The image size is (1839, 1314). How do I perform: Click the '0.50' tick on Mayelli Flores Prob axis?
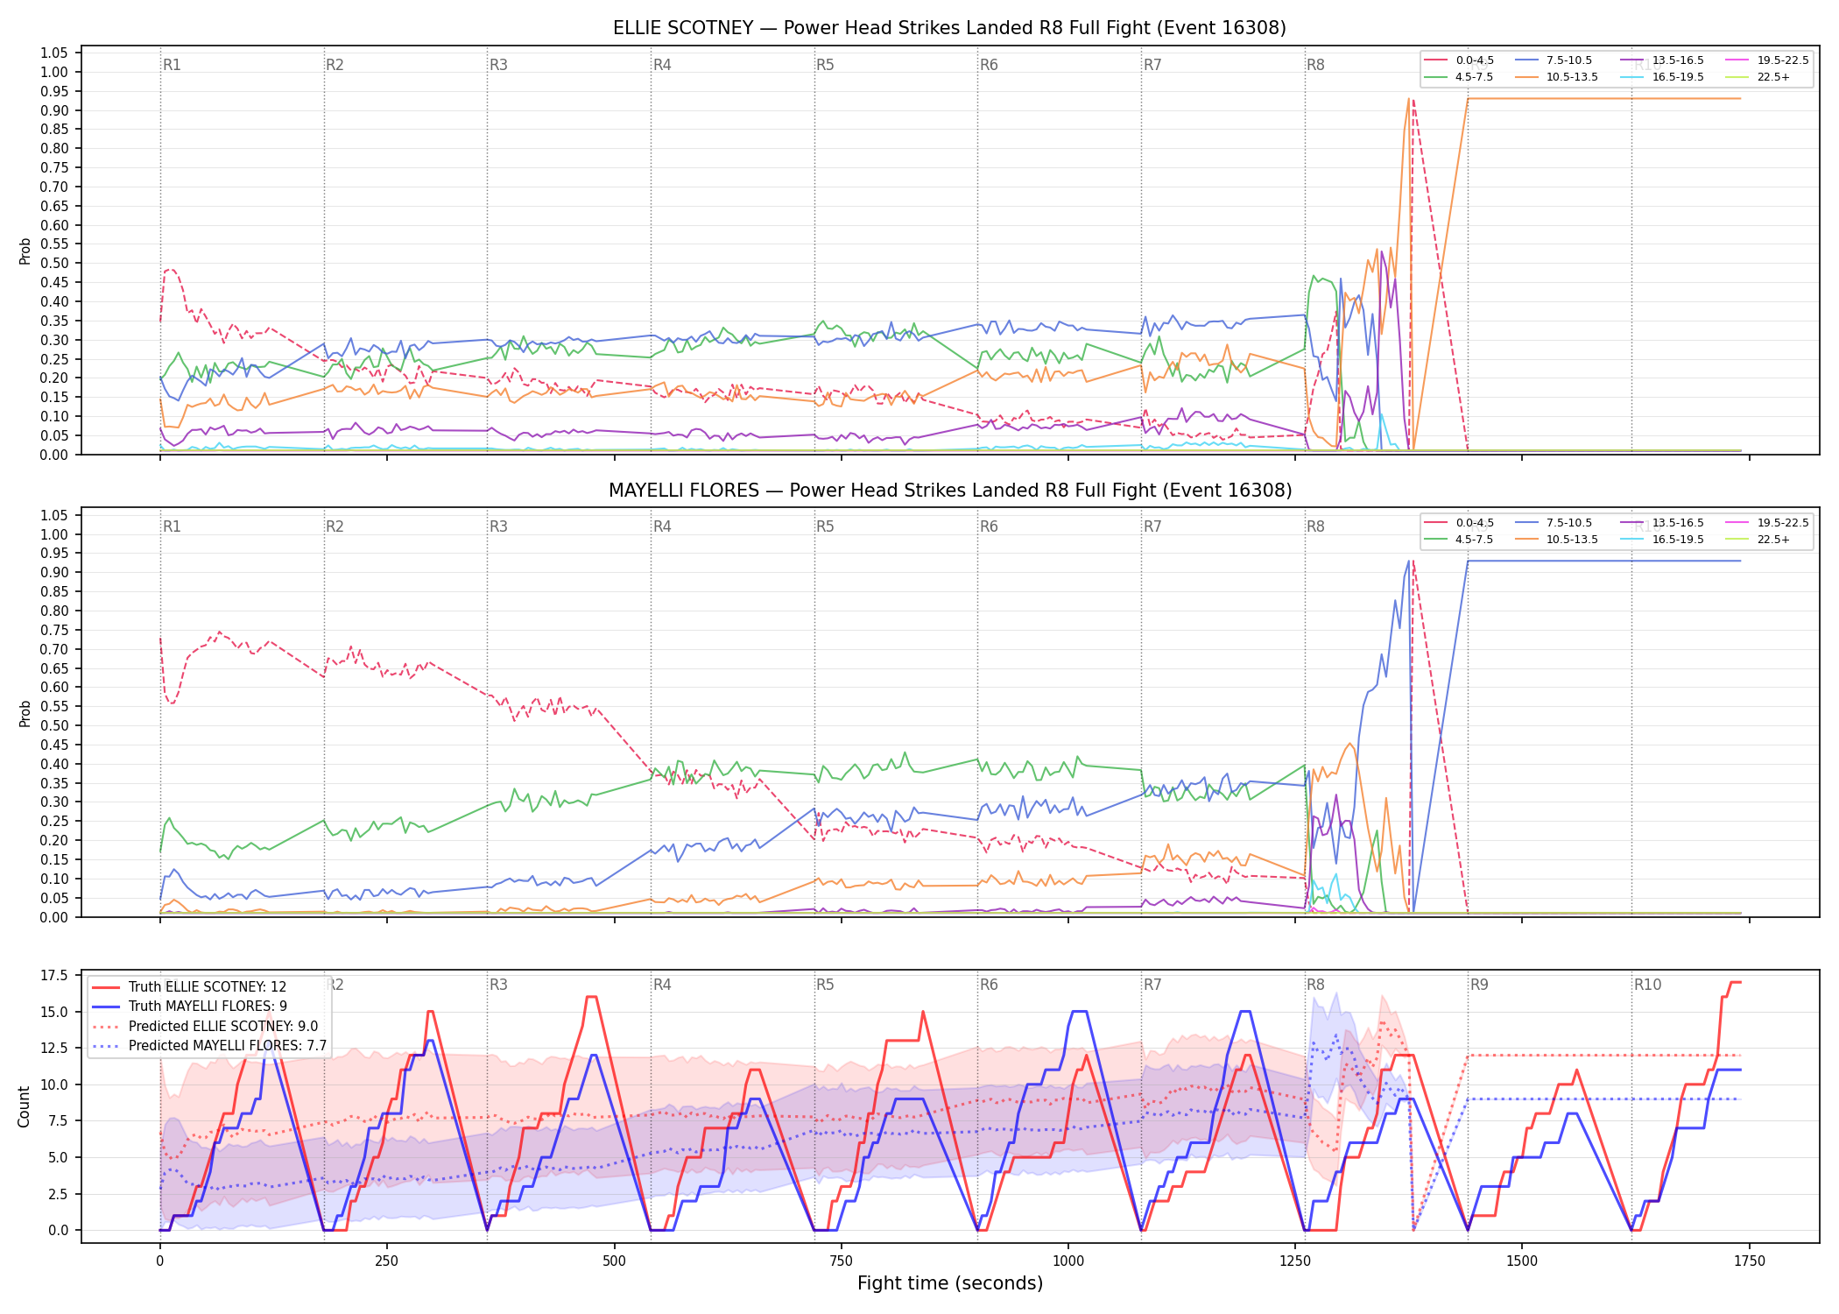pos(54,725)
